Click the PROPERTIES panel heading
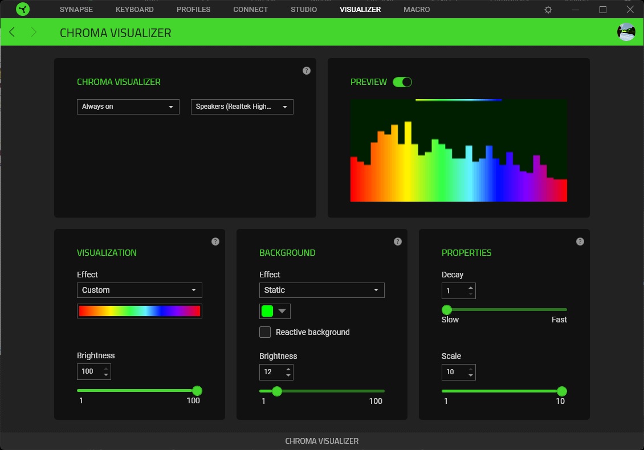644x450 pixels. tap(467, 253)
